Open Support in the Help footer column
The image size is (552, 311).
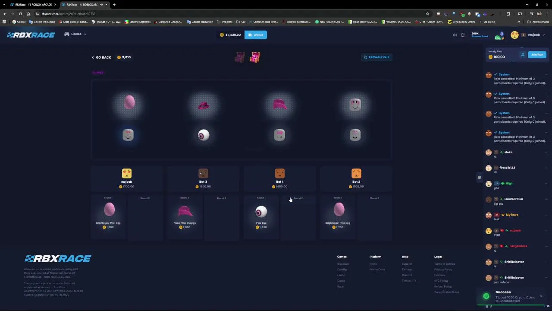(407, 264)
